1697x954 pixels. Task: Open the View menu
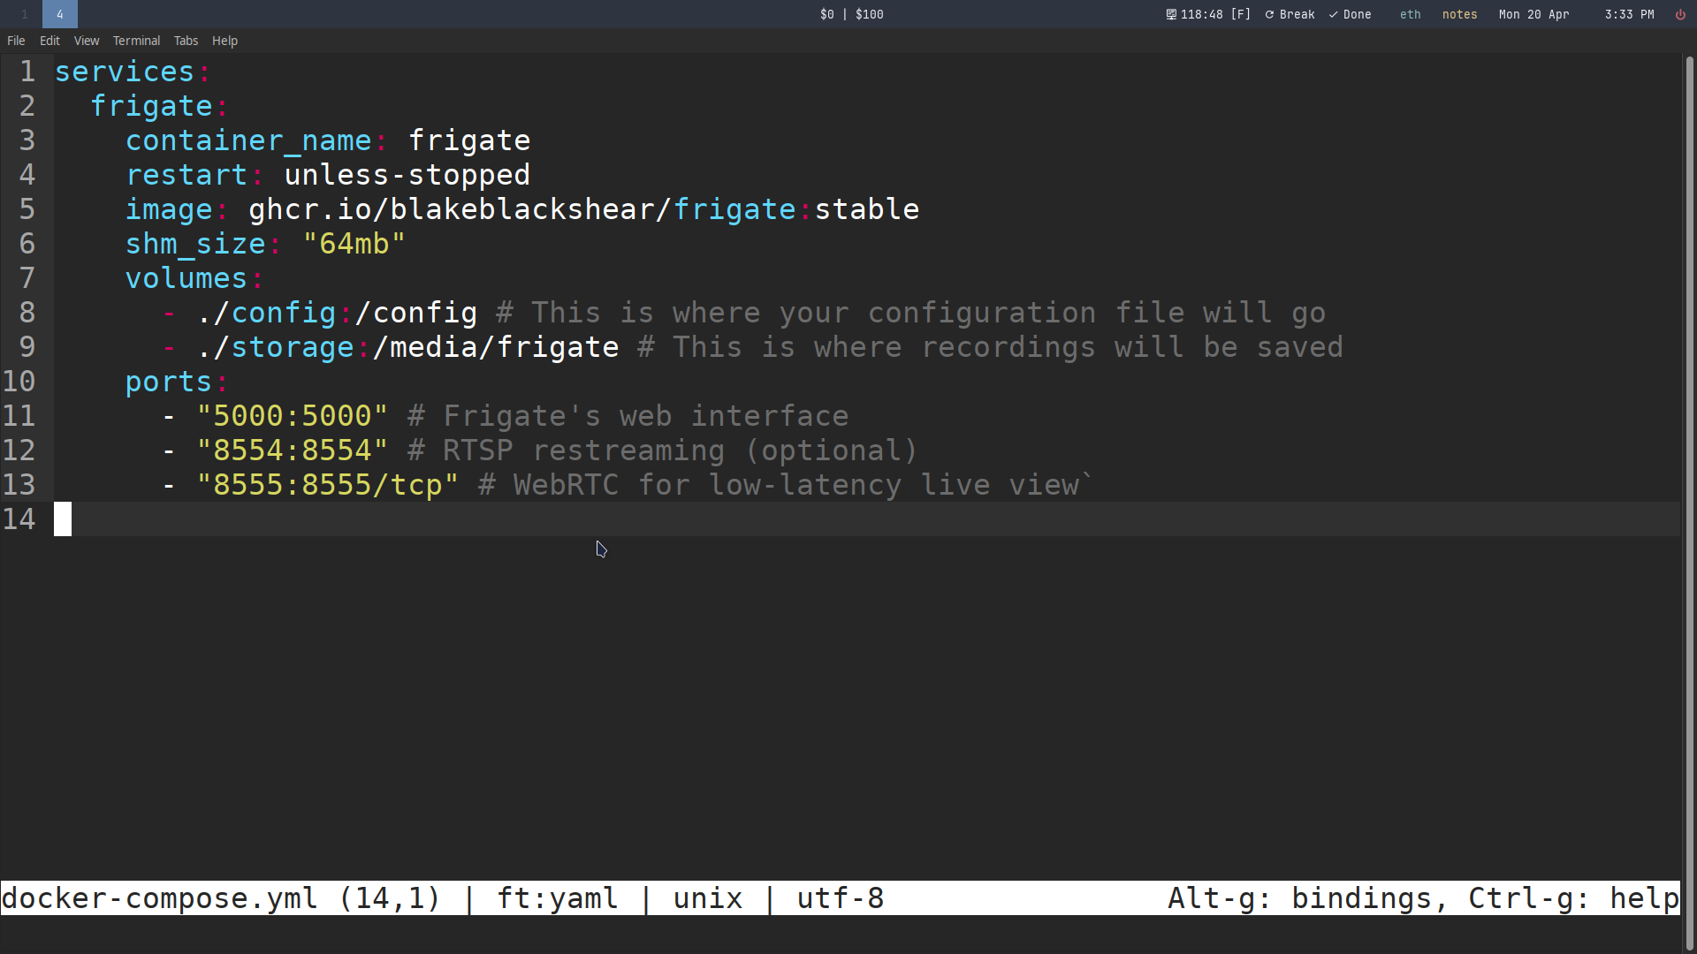click(86, 41)
